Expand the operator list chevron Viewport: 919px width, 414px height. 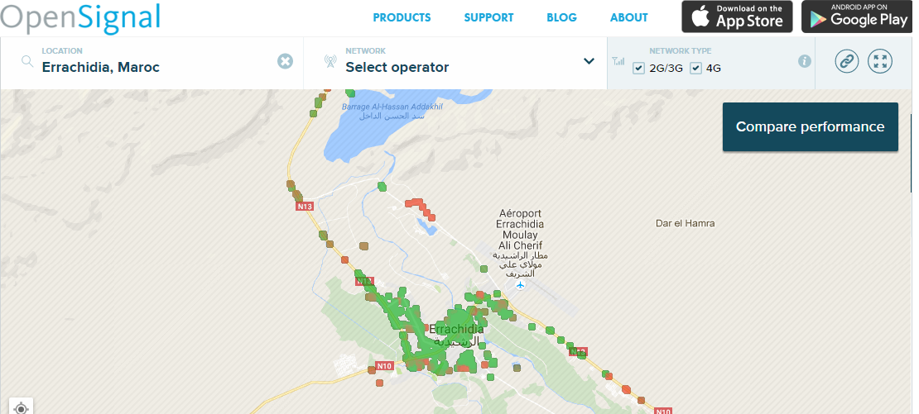[x=589, y=61]
